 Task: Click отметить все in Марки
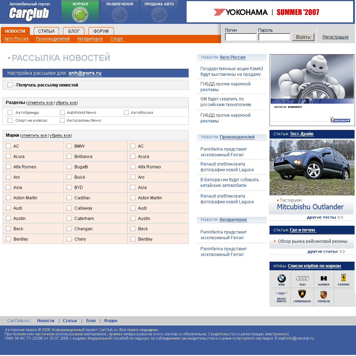click(34, 135)
